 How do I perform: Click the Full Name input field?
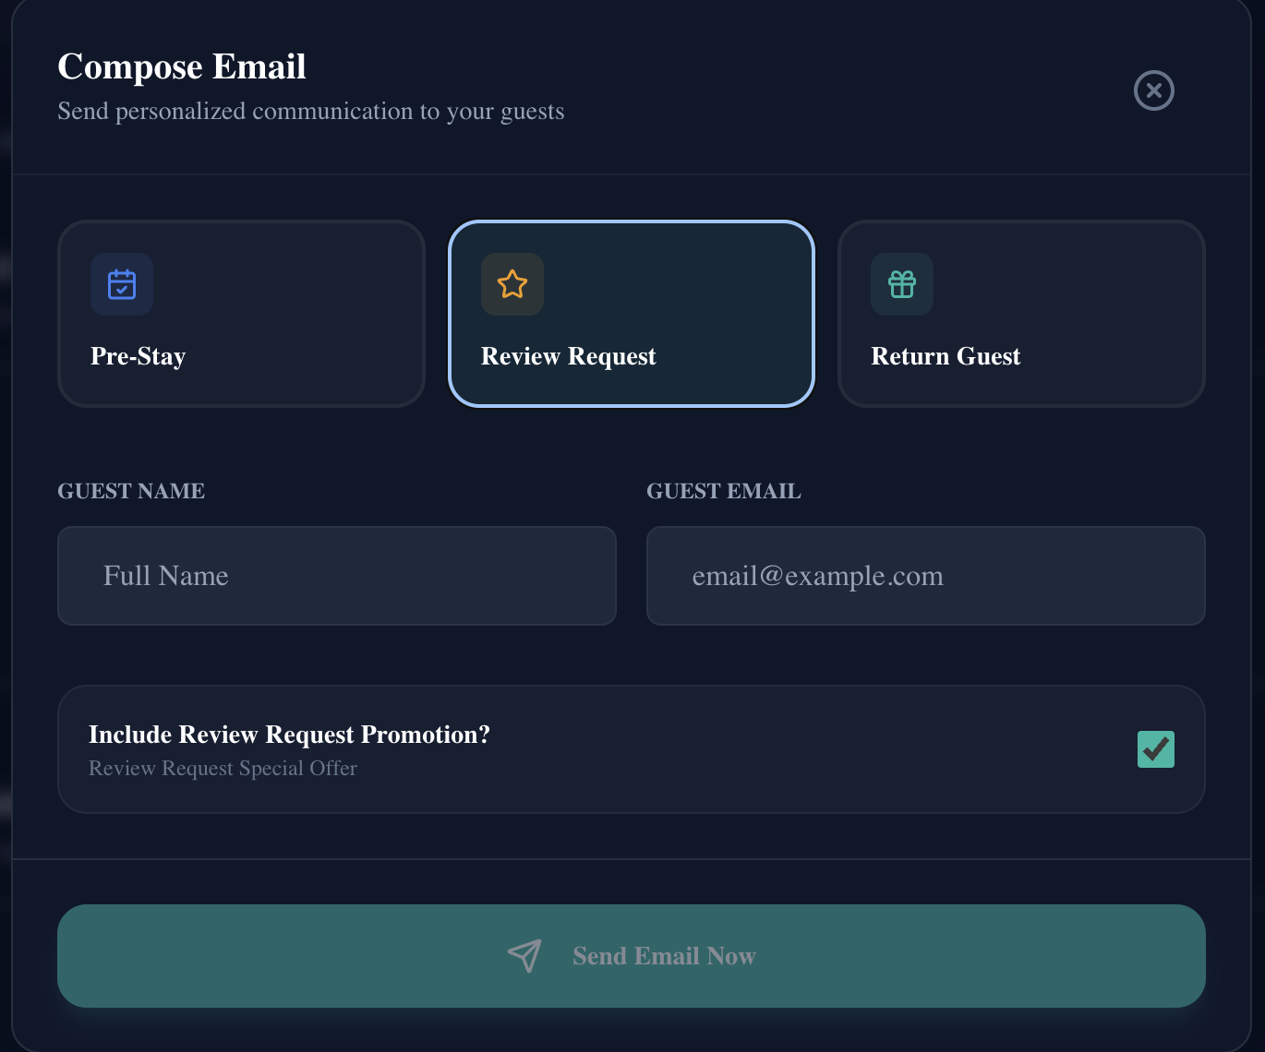pyautogui.click(x=336, y=576)
